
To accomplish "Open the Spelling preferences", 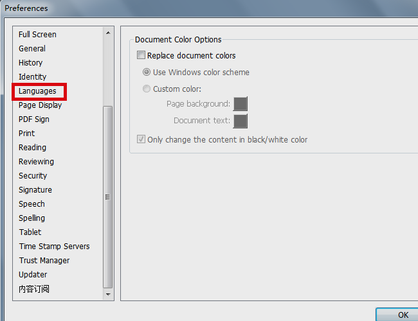I will [32, 218].
